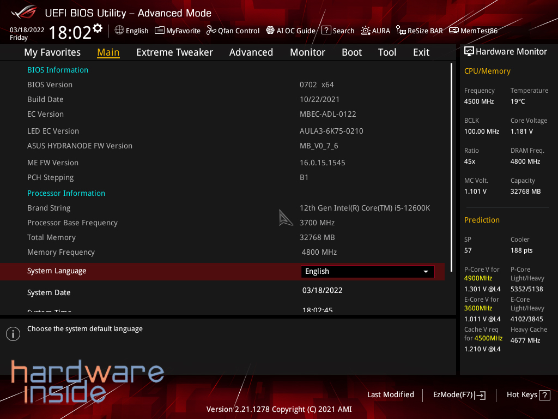Select the Boot tab

(351, 52)
